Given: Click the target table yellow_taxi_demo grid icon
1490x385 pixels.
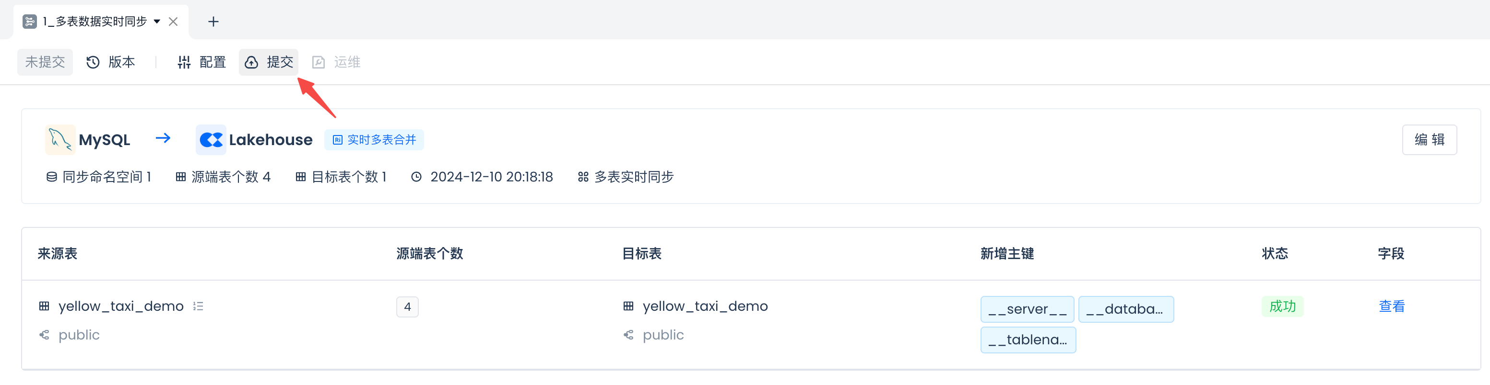Looking at the screenshot, I should click(x=628, y=306).
